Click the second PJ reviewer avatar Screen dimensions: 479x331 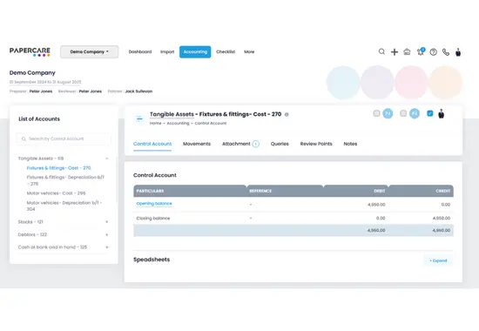point(415,113)
